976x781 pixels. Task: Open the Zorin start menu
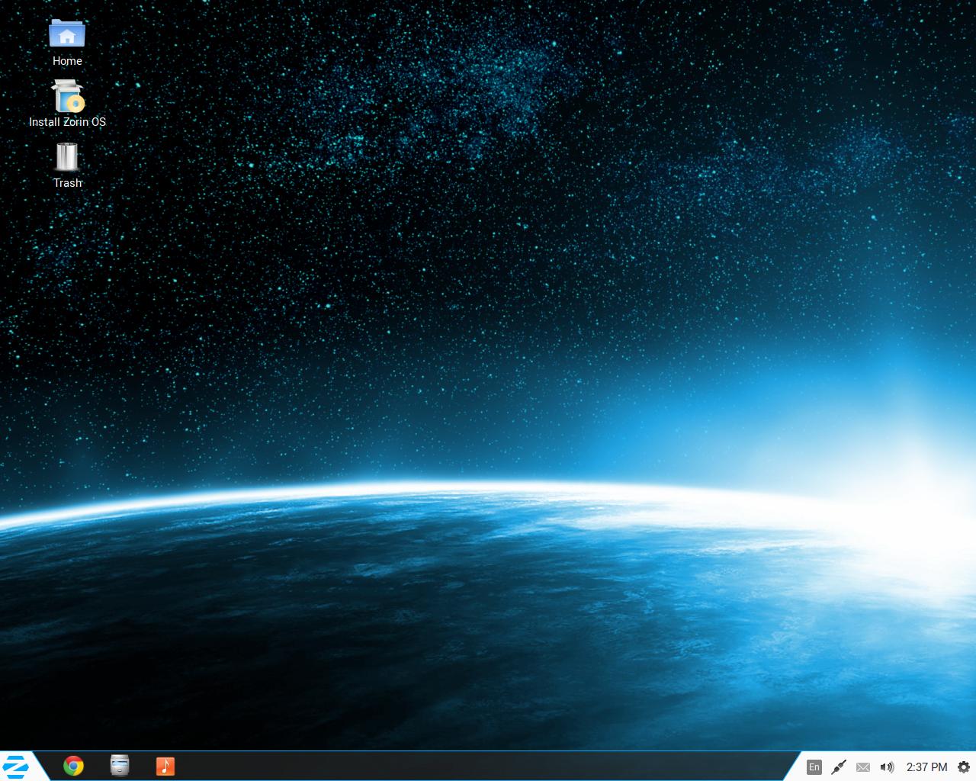(16, 767)
